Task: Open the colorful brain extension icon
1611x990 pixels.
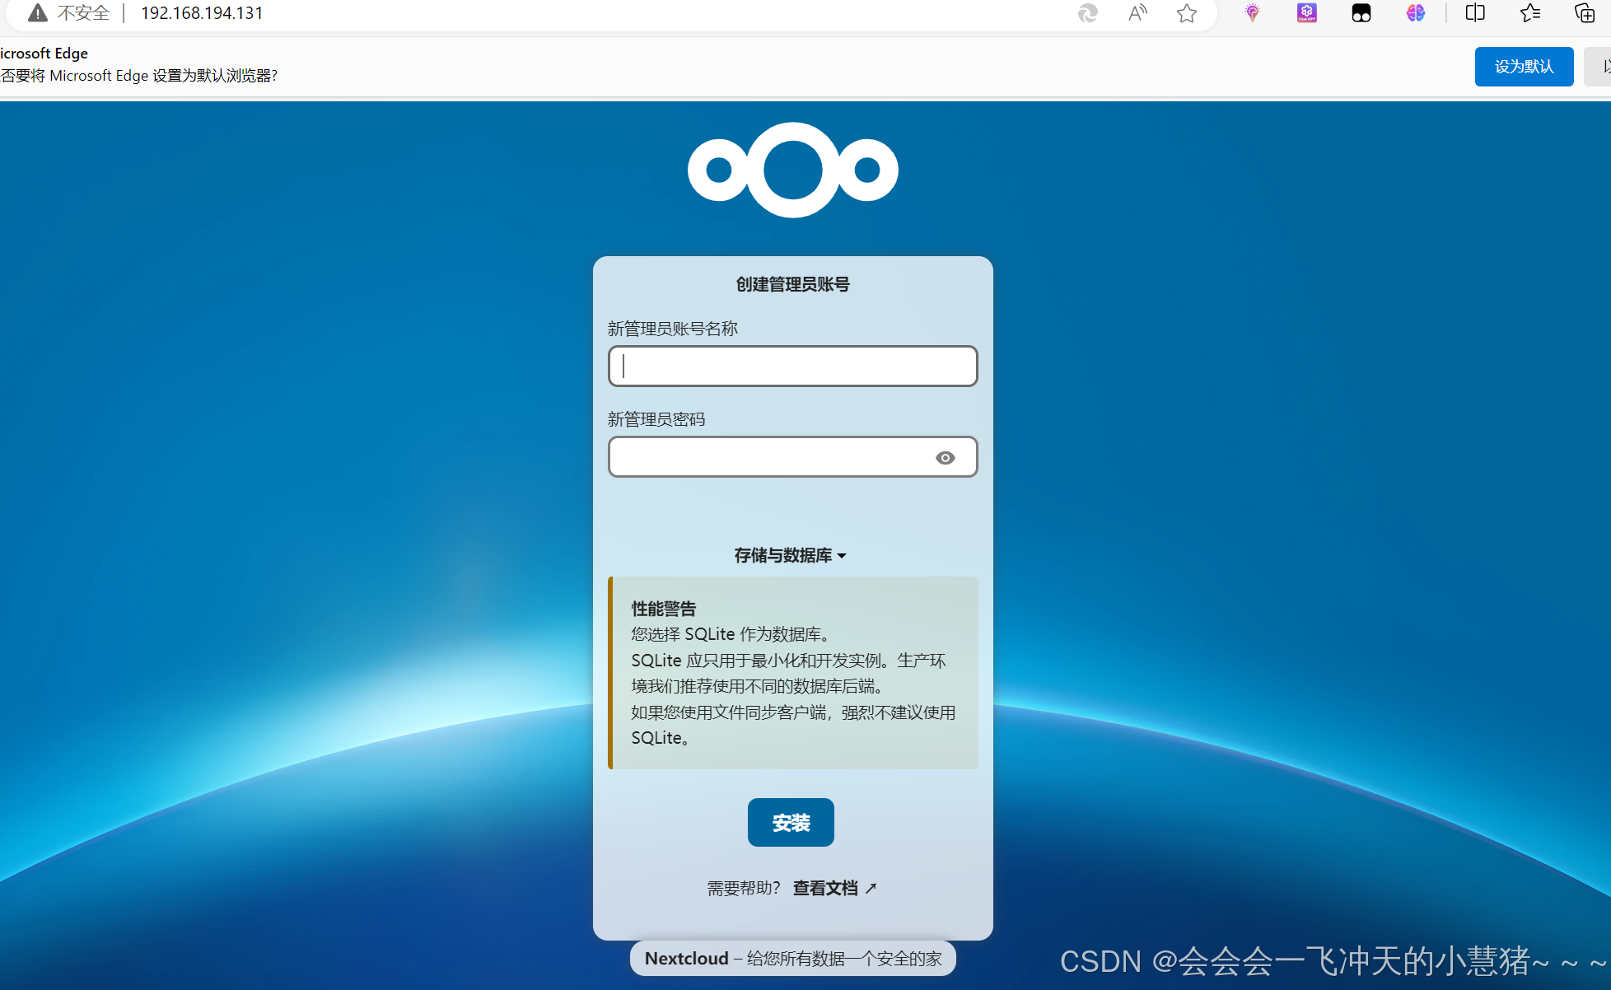Action: coord(1416,13)
